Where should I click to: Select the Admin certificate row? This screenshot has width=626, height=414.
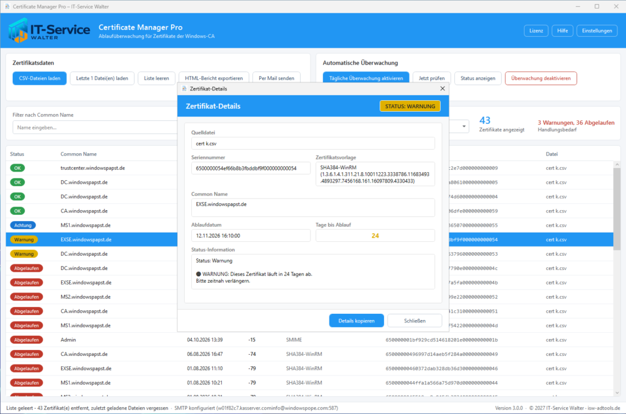tap(309, 340)
